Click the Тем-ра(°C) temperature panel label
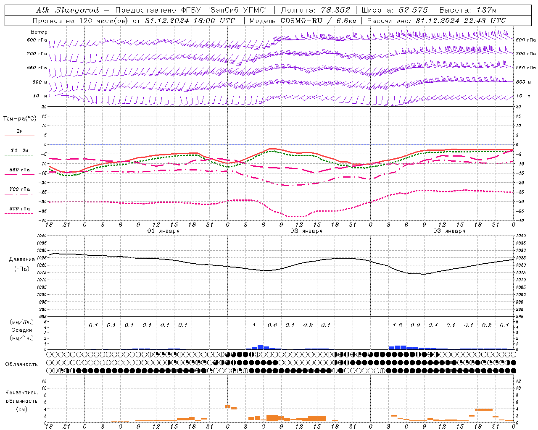Viewport: 538px width, 430px height. (20, 119)
